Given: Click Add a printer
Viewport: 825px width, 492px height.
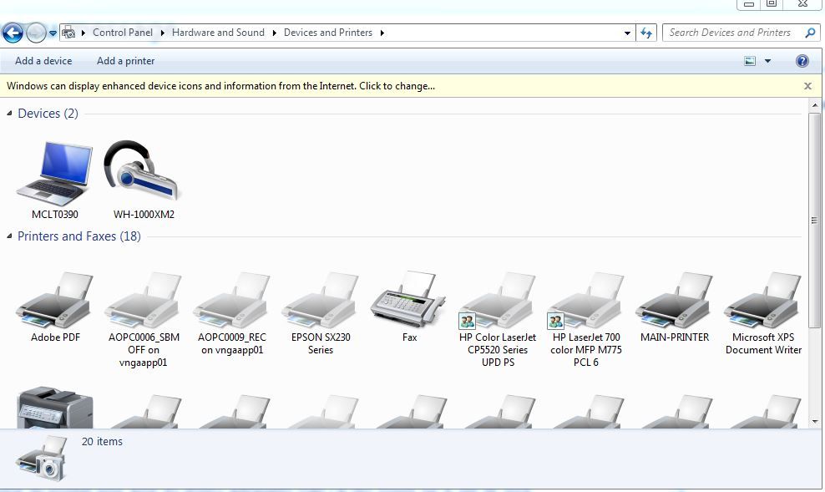Looking at the screenshot, I should tap(125, 61).
